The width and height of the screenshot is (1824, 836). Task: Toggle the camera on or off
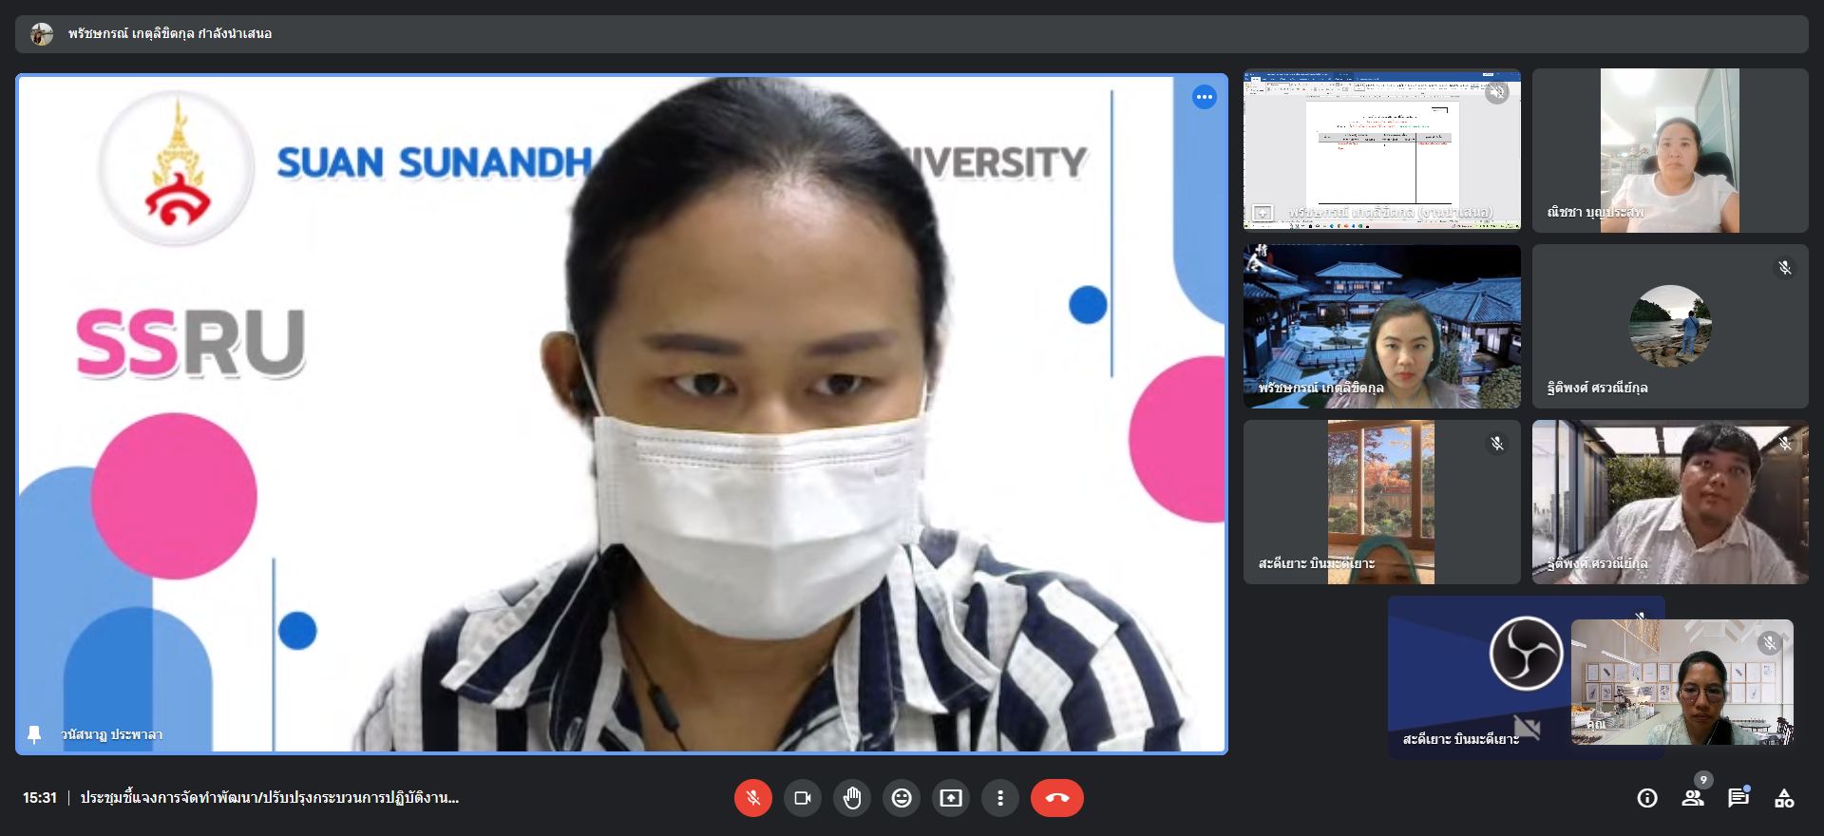[x=803, y=798]
